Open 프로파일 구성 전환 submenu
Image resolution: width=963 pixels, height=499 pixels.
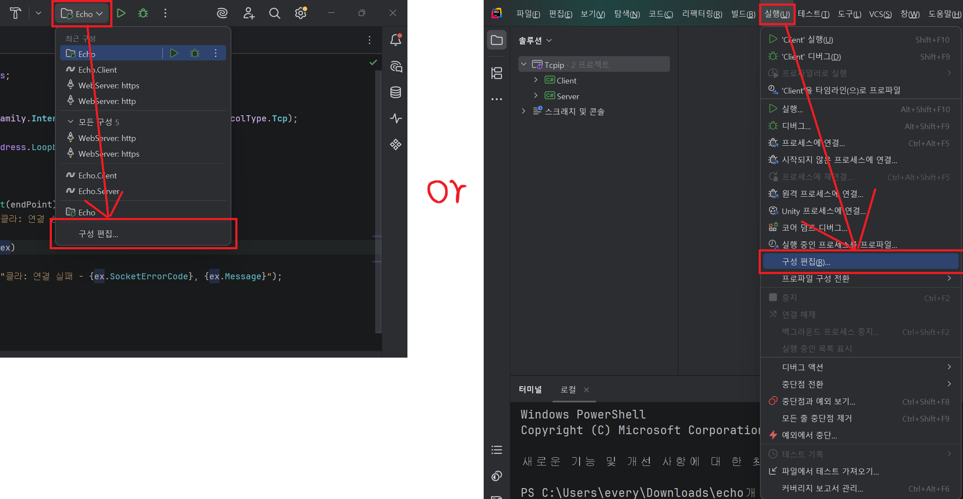point(816,278)
